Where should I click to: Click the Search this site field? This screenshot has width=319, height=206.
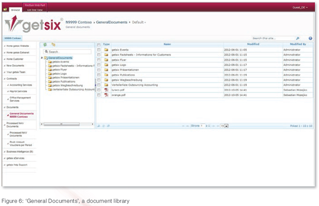273,38
